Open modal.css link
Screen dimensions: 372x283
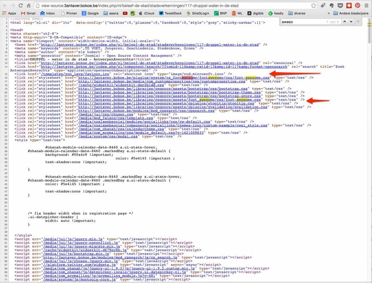[108, 136]
